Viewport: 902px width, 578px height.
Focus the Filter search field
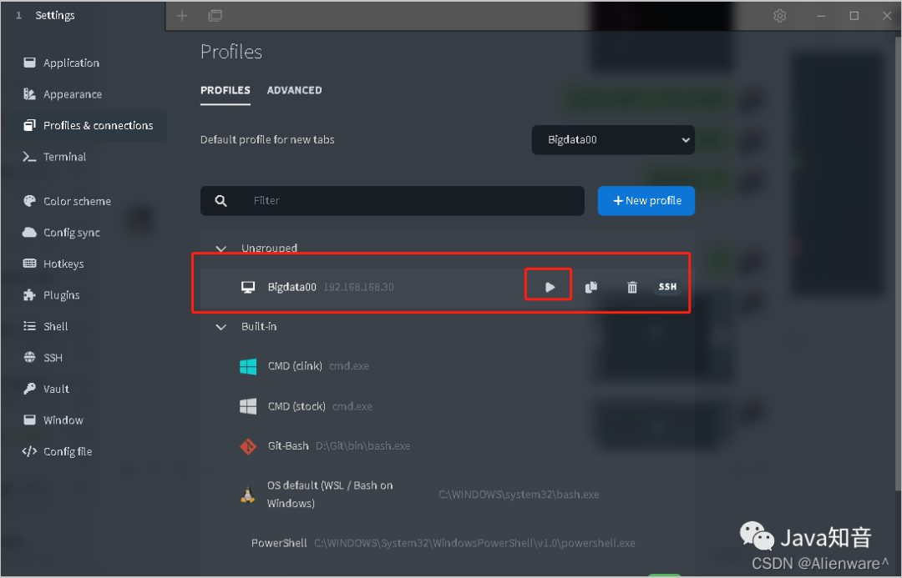pyautogui.click(x=393, y=200)
